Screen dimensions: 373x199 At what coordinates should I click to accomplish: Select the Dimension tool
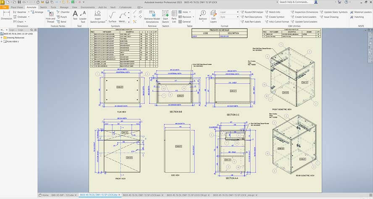tap(6, 16)
